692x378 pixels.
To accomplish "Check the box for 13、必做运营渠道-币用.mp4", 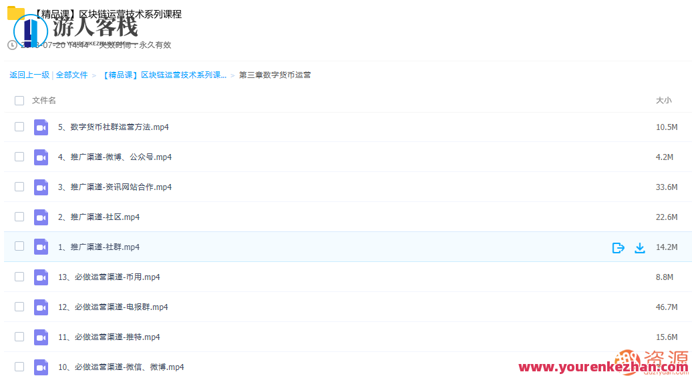I will [x=19, y=277].
